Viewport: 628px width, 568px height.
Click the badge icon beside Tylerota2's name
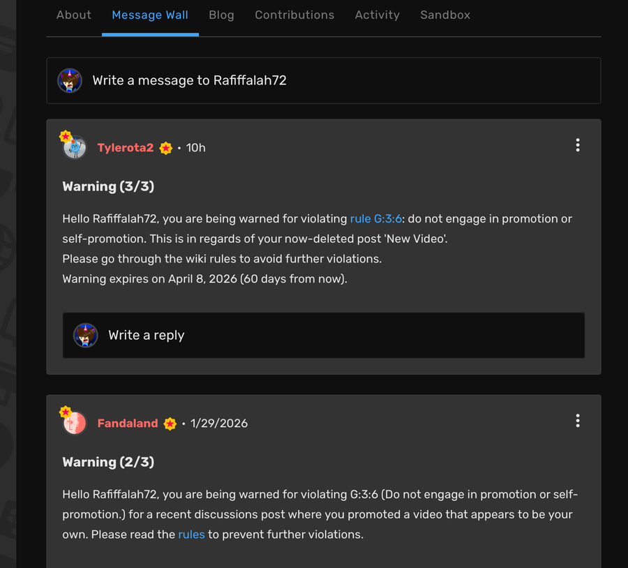click(x=165, y=148)
